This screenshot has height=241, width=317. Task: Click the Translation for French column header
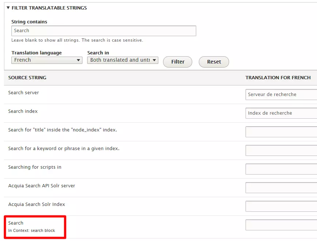278,78
